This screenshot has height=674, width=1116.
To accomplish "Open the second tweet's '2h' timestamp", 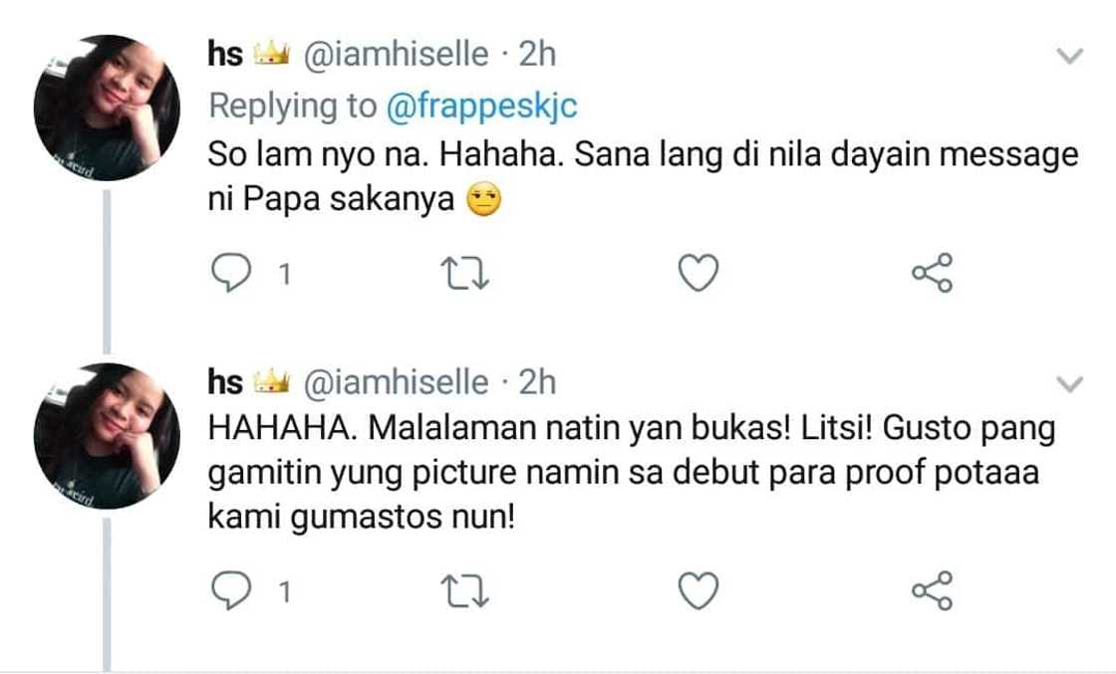I will click(x=537, y=382).
